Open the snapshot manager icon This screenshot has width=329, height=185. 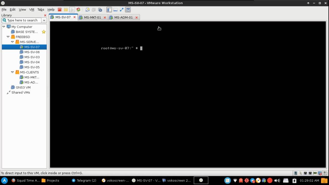[100, 10]
